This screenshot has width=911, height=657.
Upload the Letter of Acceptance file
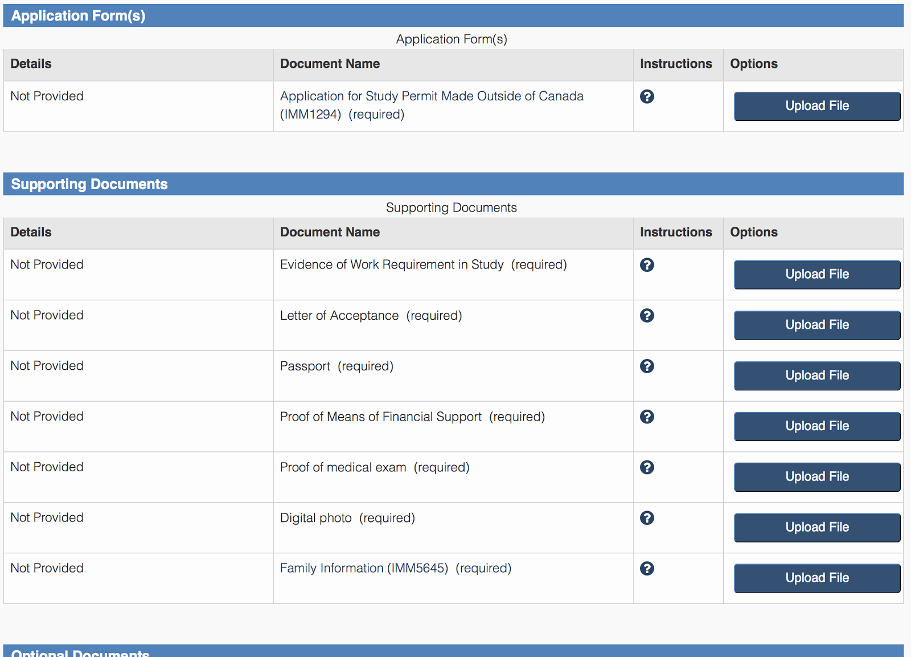point(817,325)
